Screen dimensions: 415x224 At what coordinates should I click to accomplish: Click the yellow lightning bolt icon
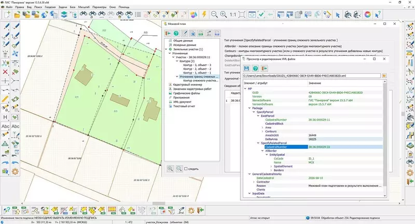pos(204,14)
